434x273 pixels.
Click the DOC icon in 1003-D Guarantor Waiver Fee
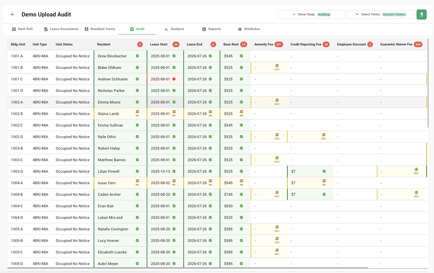click(x=416, y=171)
